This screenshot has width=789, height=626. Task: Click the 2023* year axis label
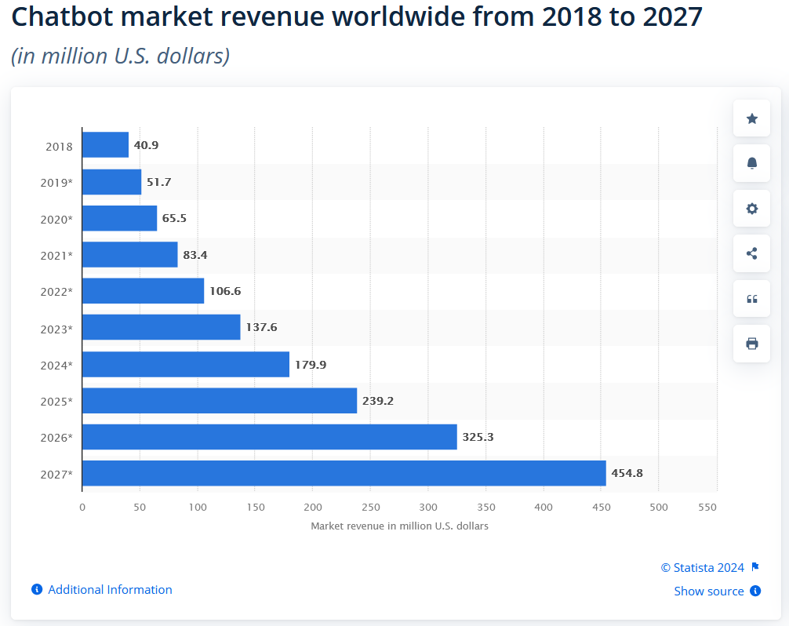(x=56, y=329)
